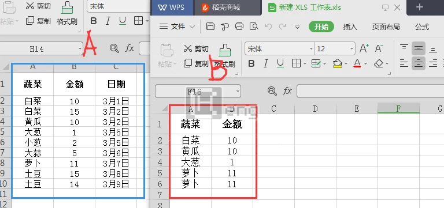Select 格式刷 Format Painter in window A
The image size is (444, 208).
(x=67, y=13)
